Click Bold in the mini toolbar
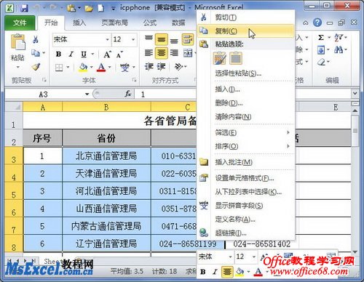Viewport: 364px width, 282px height. 203,272
